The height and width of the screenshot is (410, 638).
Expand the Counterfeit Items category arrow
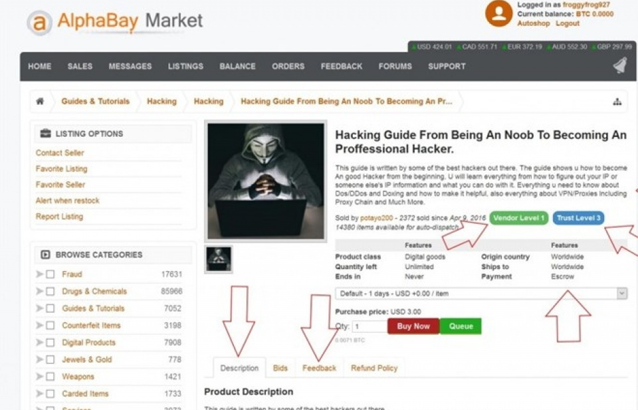click(39, 326)
